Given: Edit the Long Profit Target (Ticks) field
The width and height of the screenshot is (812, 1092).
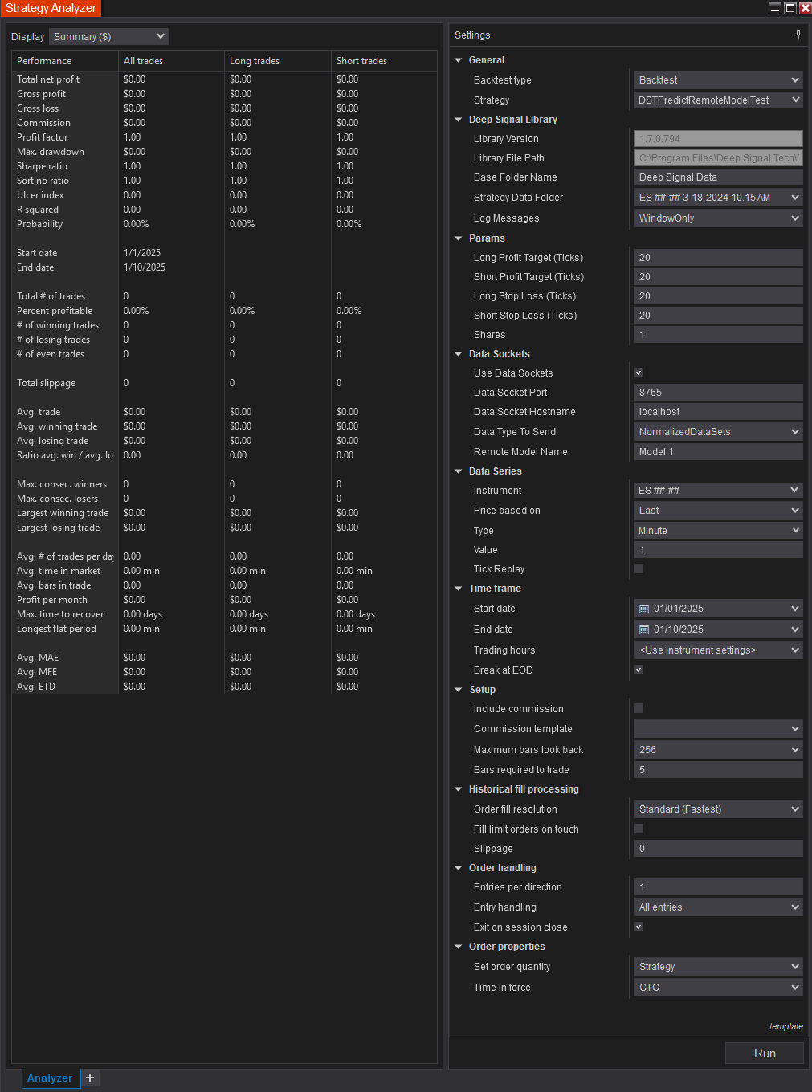Looking at the screenshot, I should tap(718, 258).
